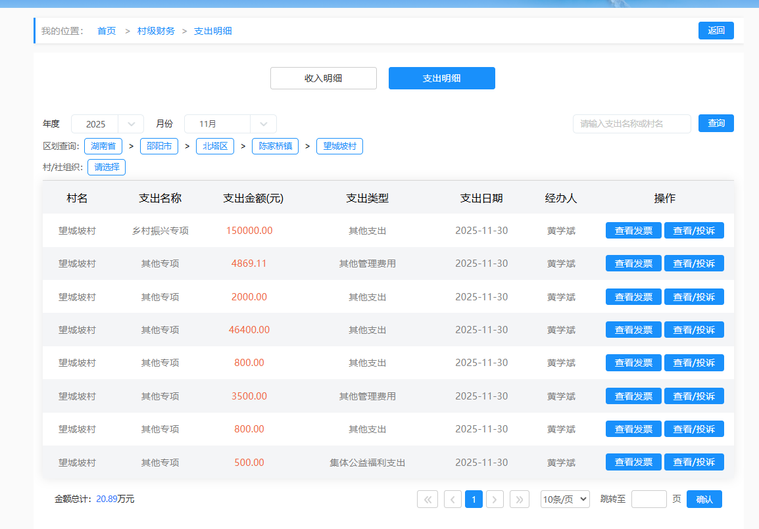The image size is (759, 529).
Task: Go to first page using double-left arrow
Action: point(428,499)
